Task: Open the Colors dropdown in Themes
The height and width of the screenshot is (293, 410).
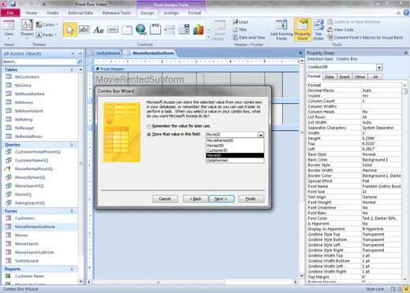Action: pyautogui.click(x=47, y=24)
